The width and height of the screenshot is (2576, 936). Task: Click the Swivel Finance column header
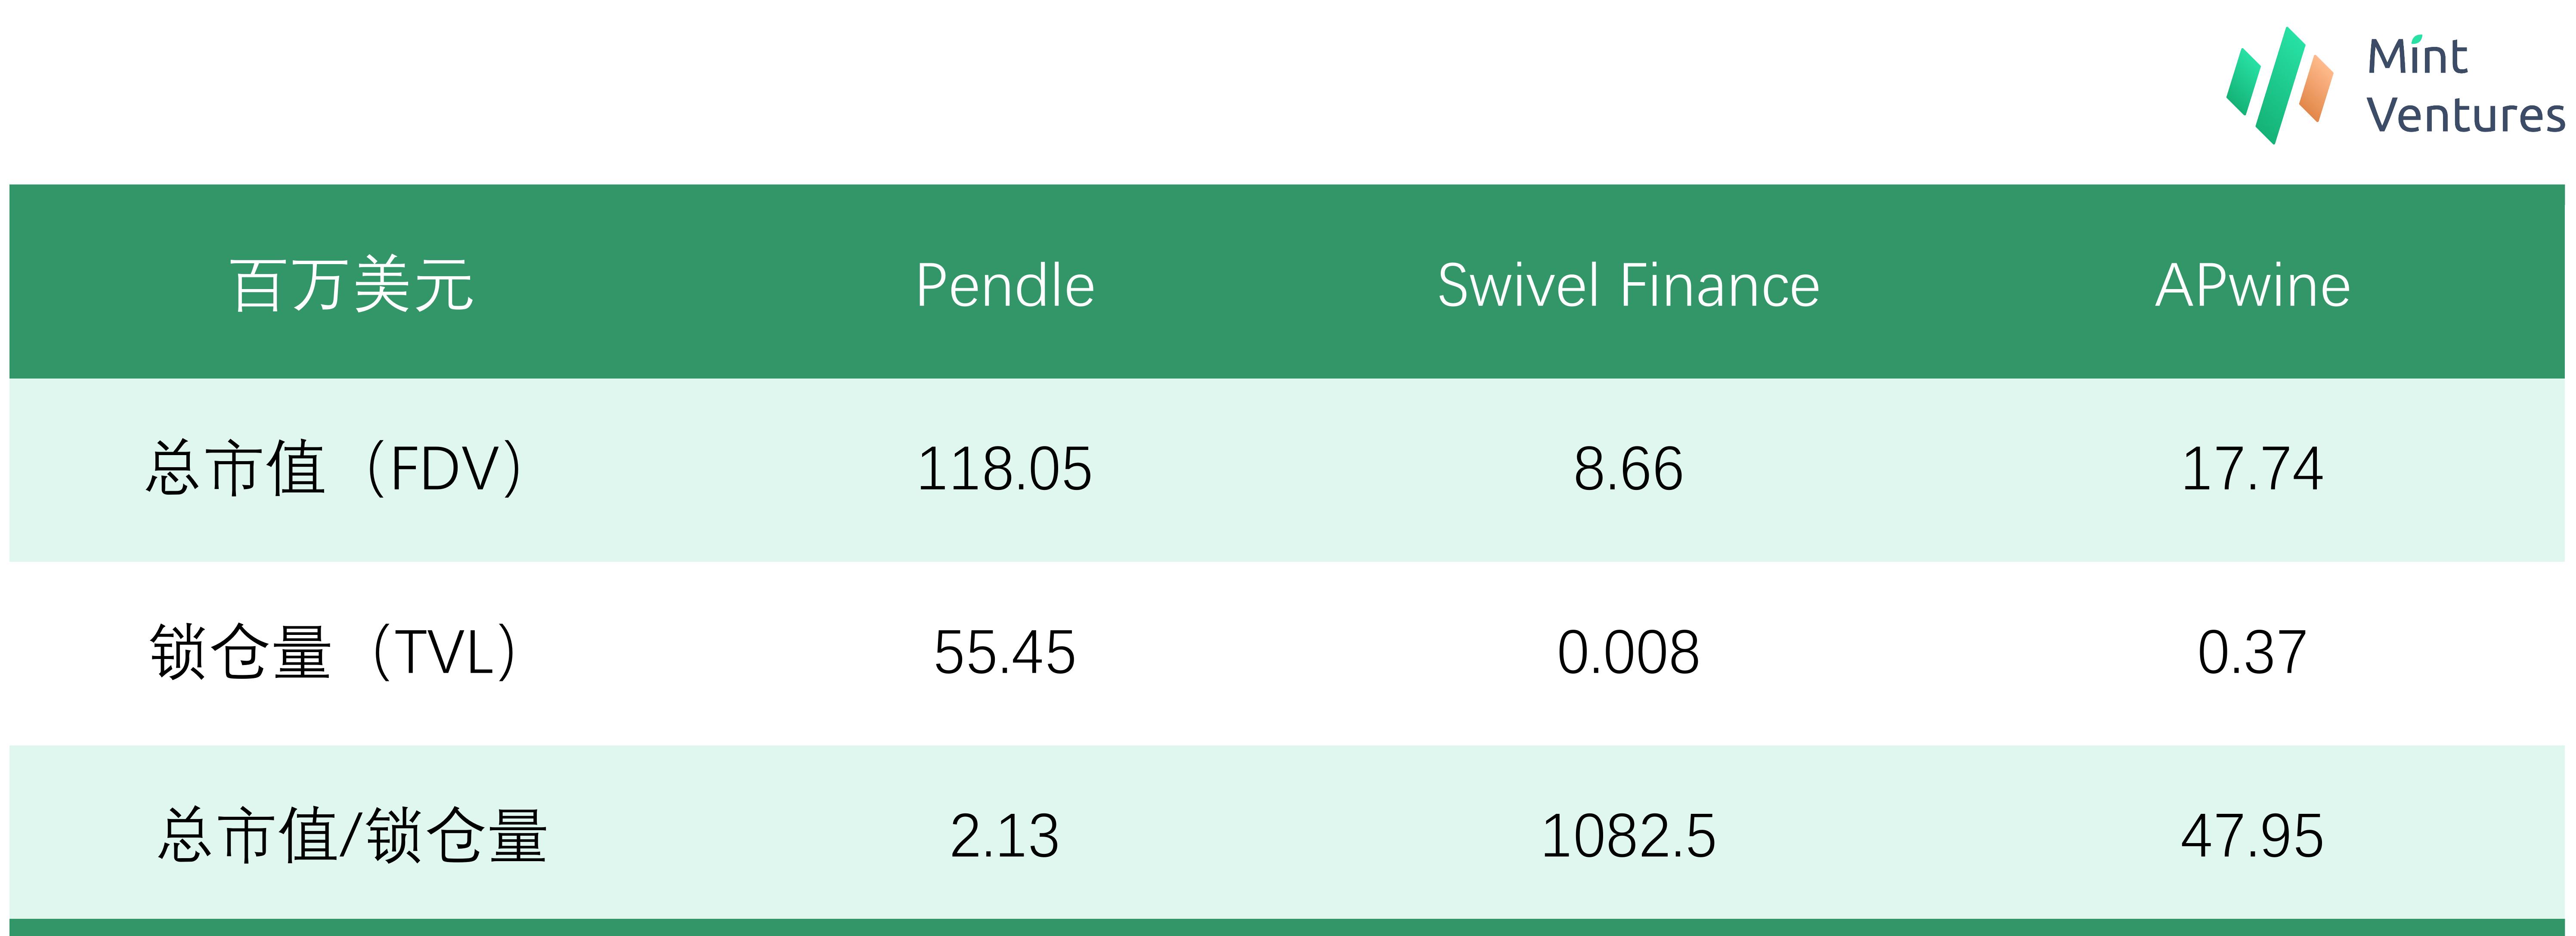coord(1628,286)
